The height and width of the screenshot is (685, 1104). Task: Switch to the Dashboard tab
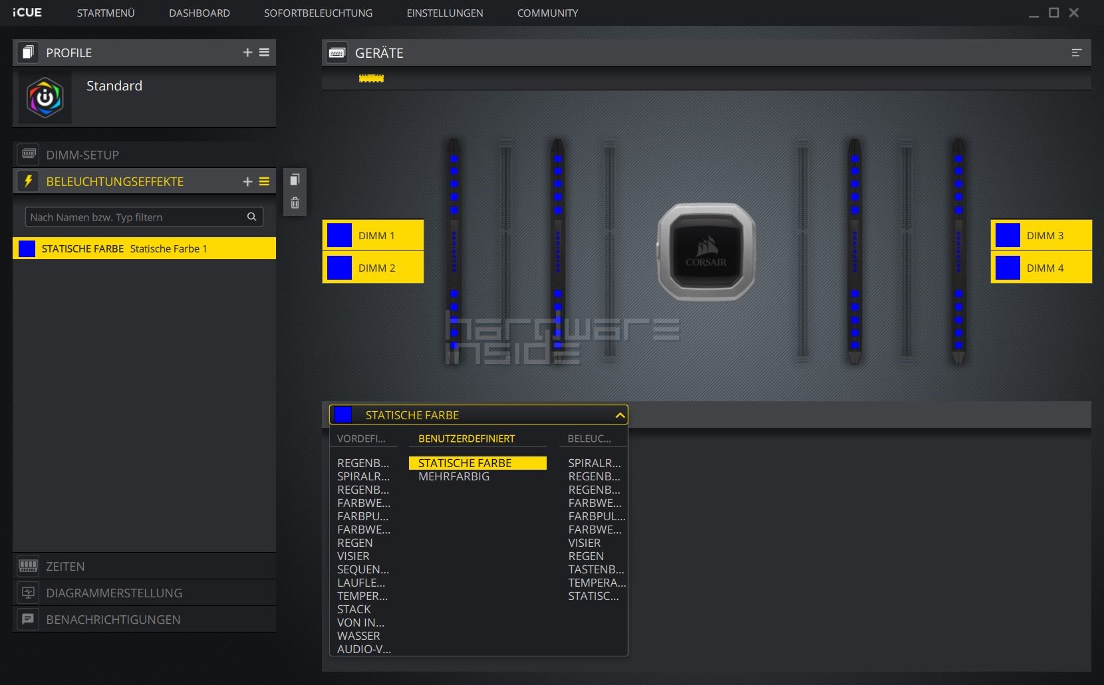tap(200, 13)
